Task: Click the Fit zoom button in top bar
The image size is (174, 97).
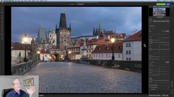Action: (x=77, y=4)
